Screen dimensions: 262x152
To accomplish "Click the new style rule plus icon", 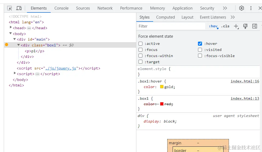I will (x=236, y=26).
